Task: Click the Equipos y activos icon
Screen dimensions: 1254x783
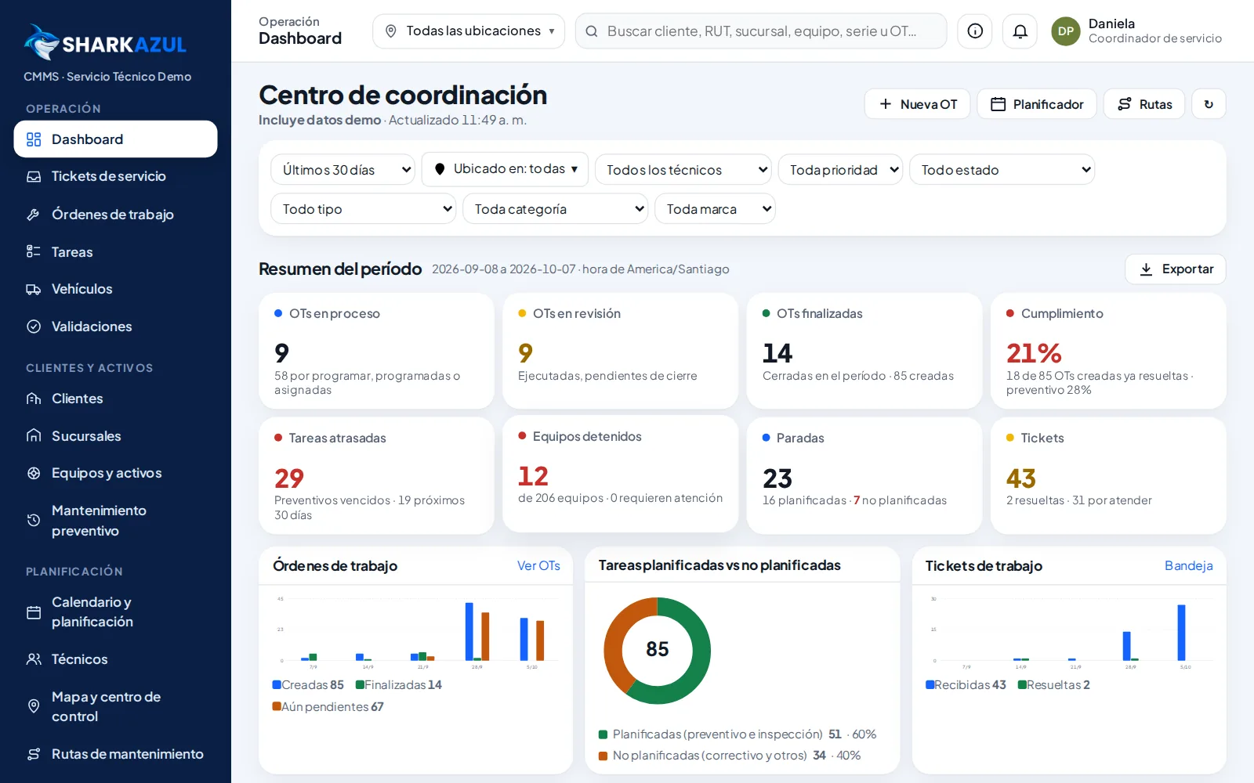Action: click(x=34, y=473)
